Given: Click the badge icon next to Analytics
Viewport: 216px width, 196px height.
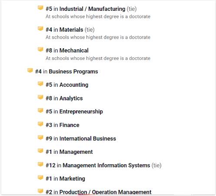Looking at the screenshot, I should click(40, 97).
